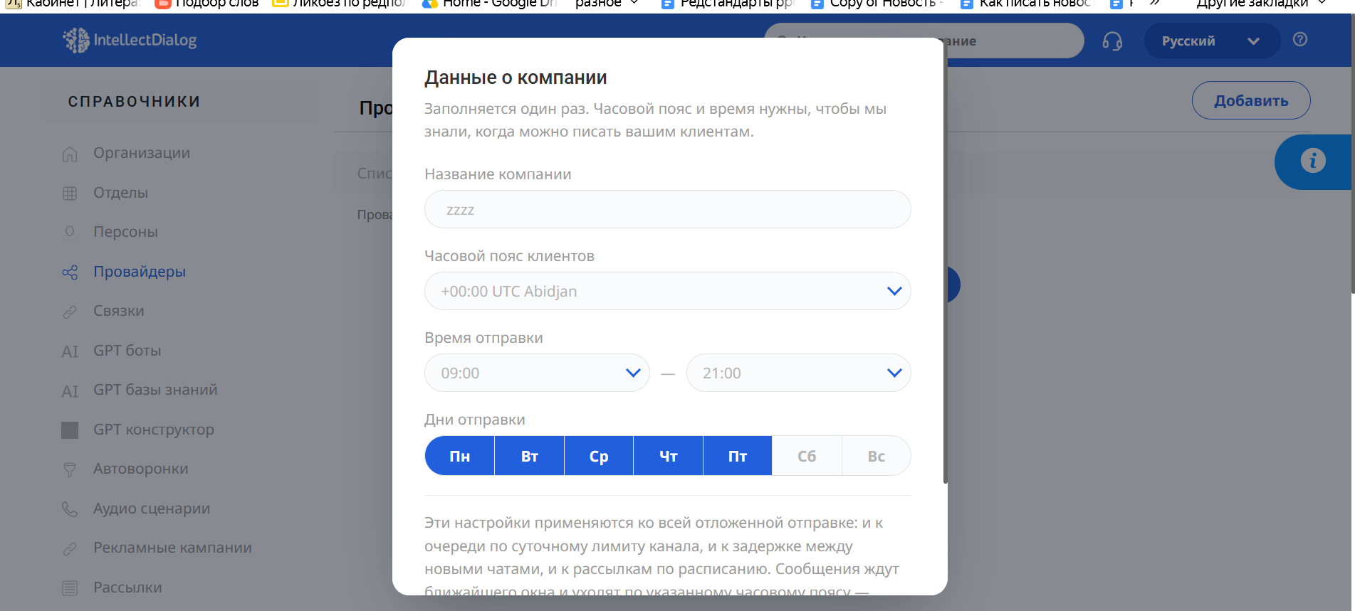This screenshot has height=611, width=1355.
Task: Toggle the Чт sending day
Action: 668,456
